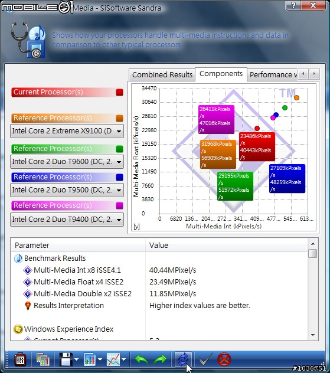The width and height of the screenshot is (330, 373).
Task: Click the results list scroll up arrow
Action: coord(313,244)
